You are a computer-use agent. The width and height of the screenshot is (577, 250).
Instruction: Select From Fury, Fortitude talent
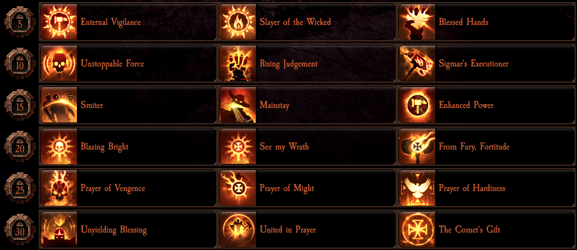(486, 146)
